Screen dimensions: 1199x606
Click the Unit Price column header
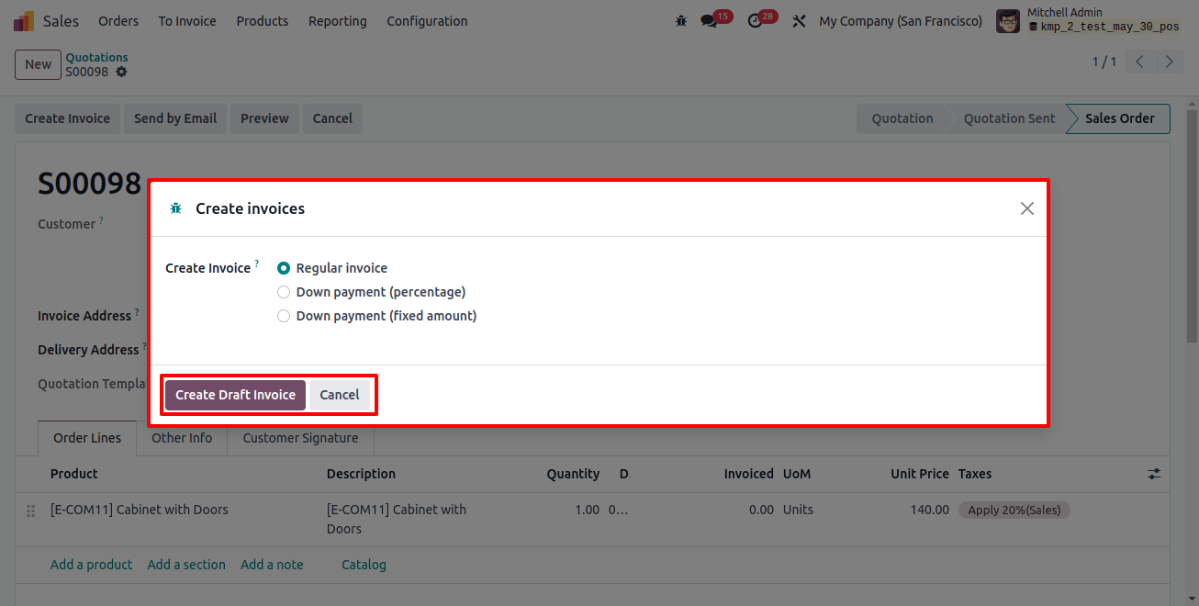click(920, 474)
